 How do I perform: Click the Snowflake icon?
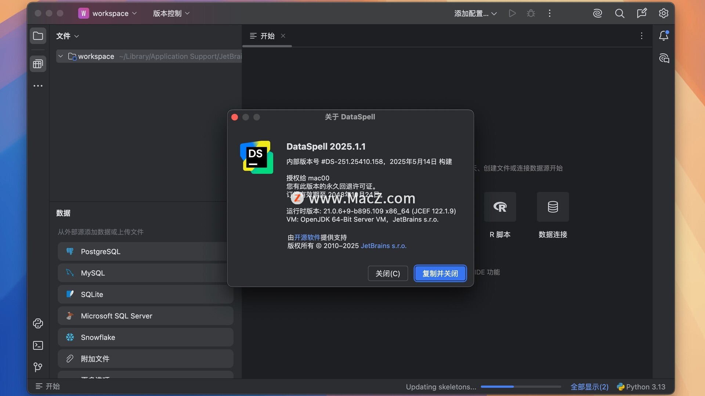70,337
